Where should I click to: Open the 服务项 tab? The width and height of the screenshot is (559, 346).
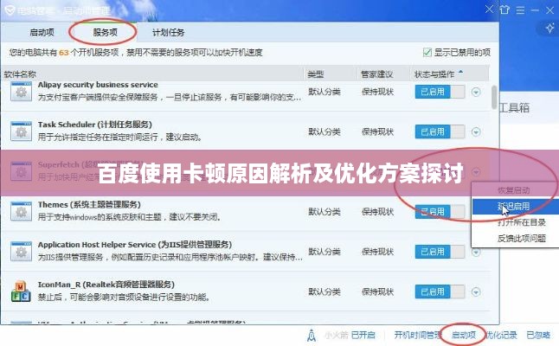(105, 32)
